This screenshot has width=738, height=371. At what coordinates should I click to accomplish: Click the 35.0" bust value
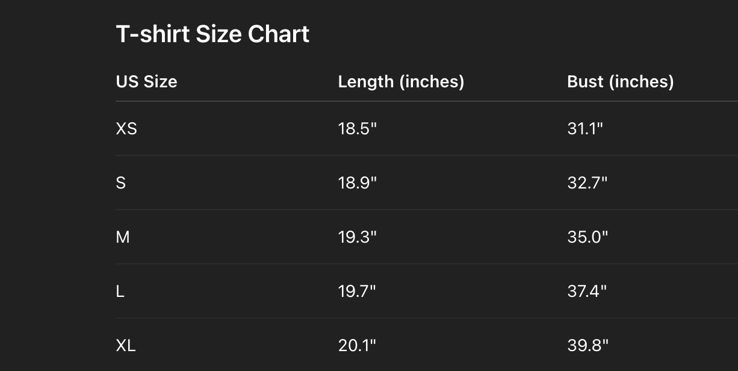point(588,237)
